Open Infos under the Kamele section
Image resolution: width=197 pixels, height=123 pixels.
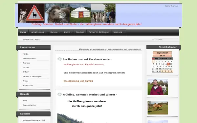click(x=25, y=101)
